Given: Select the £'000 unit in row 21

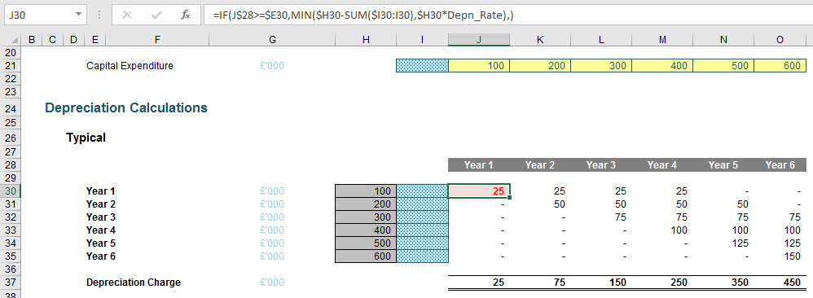Looking at the screenshot, I should click(272, 66).
